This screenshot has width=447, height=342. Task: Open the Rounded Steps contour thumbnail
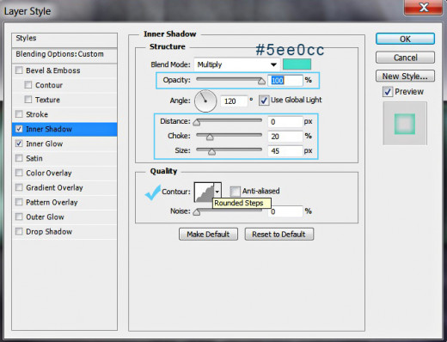point(204,192)
